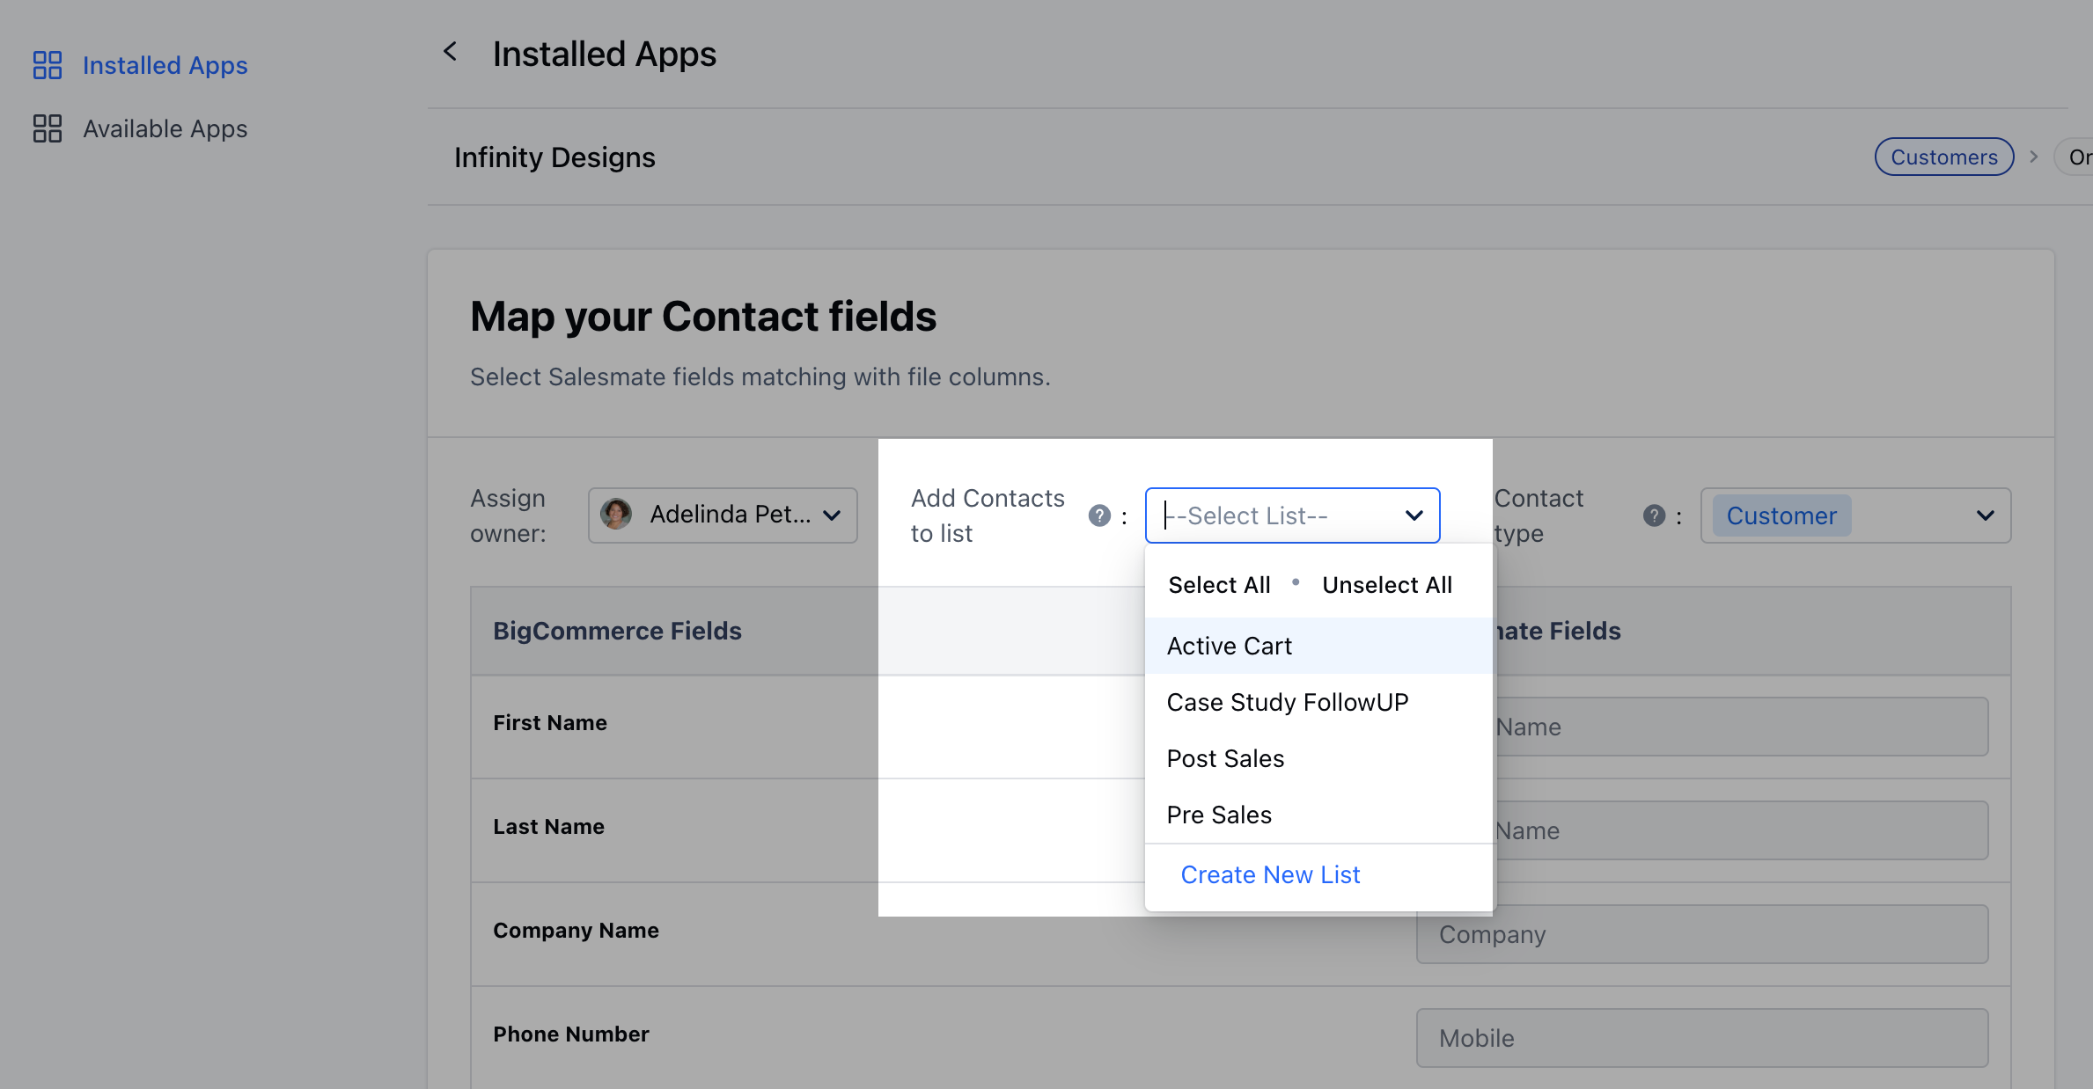Select the Customers step pill
This screenshot has height=1089, width=2093.
point(1944,157)
